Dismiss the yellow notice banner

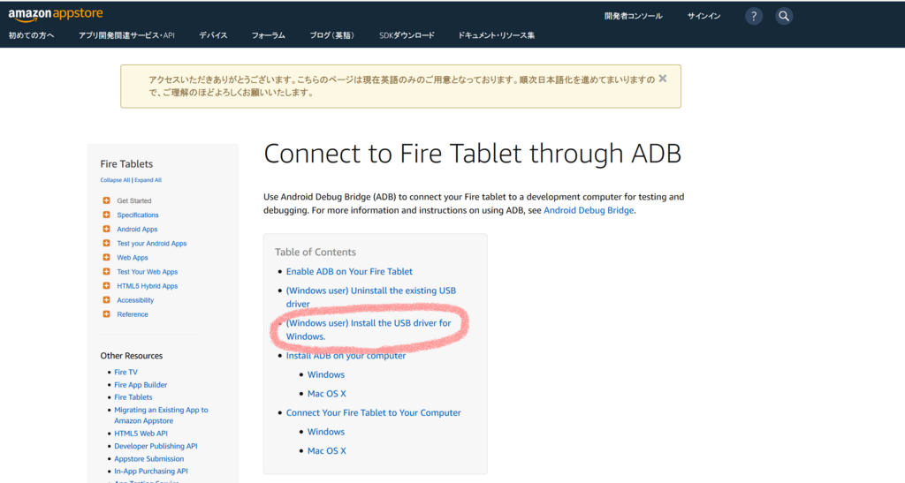(x=663, y=79)
